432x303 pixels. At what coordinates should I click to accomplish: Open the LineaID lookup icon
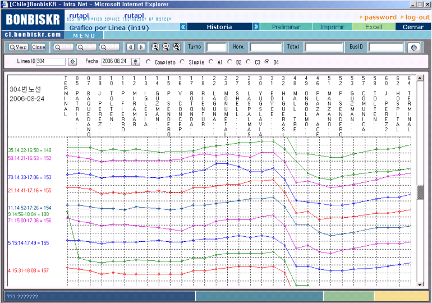point(72,62)
